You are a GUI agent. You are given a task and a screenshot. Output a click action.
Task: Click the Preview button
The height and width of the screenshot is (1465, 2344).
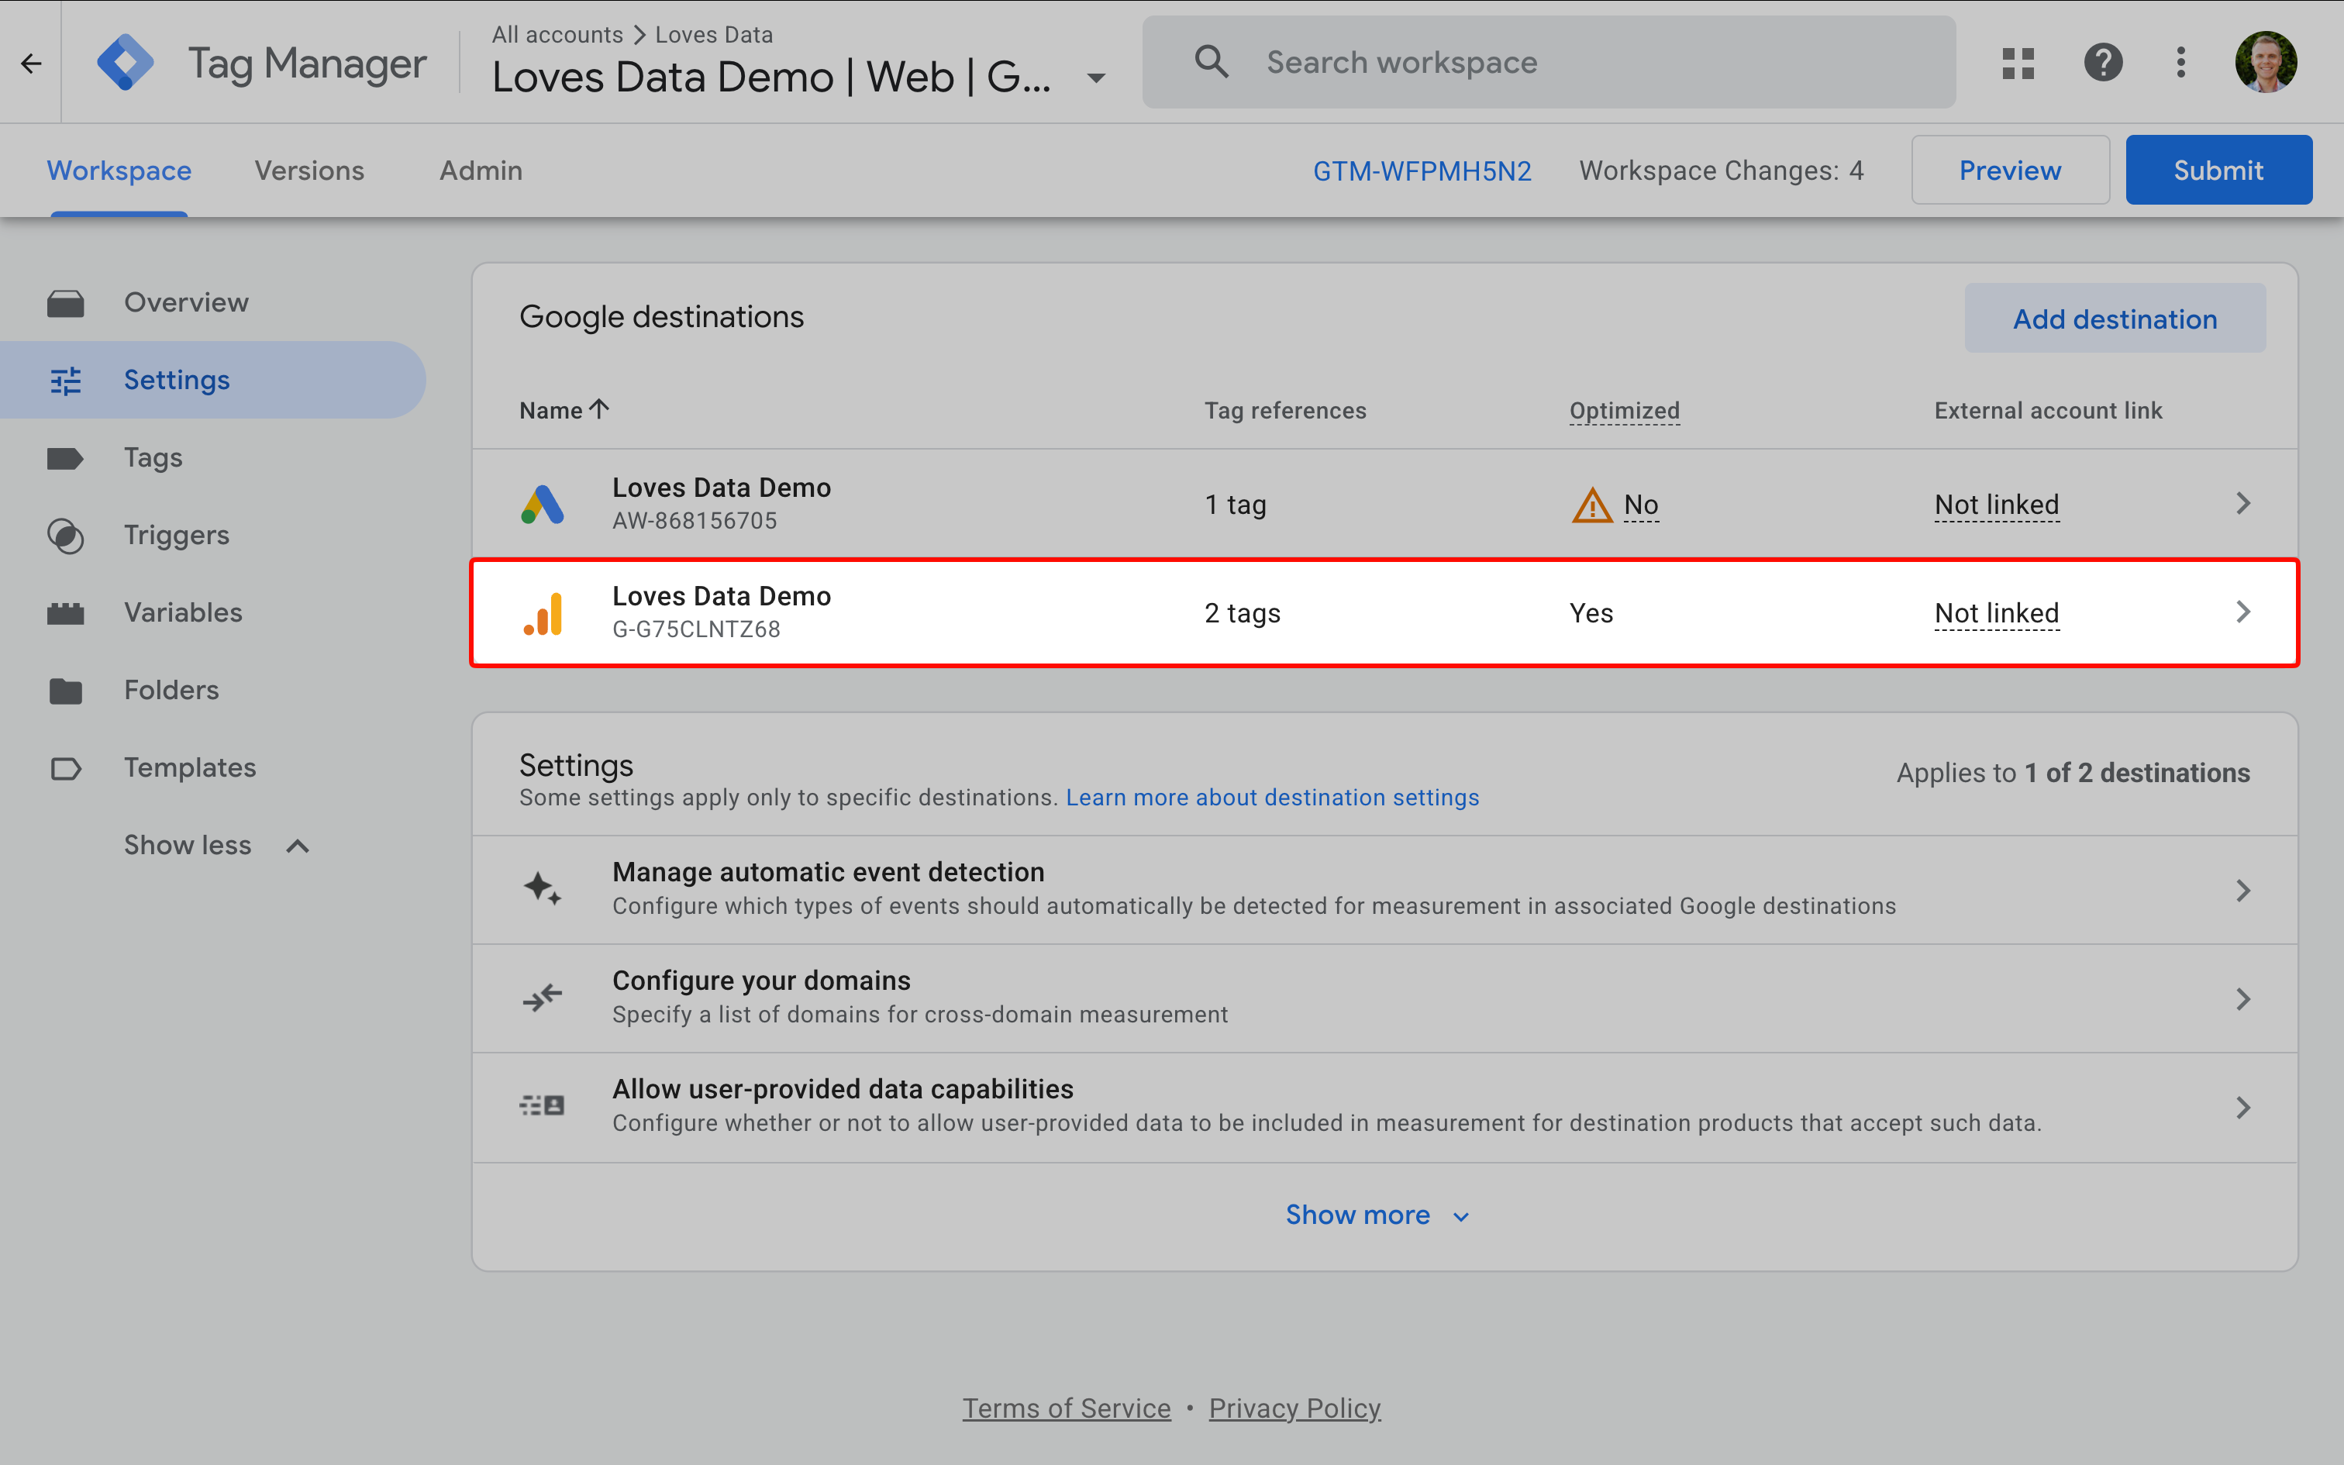tap(2010, 170)
